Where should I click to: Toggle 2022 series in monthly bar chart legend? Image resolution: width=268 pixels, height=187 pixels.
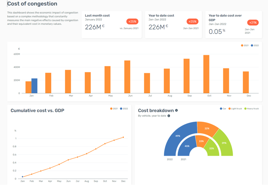[255, 45]
